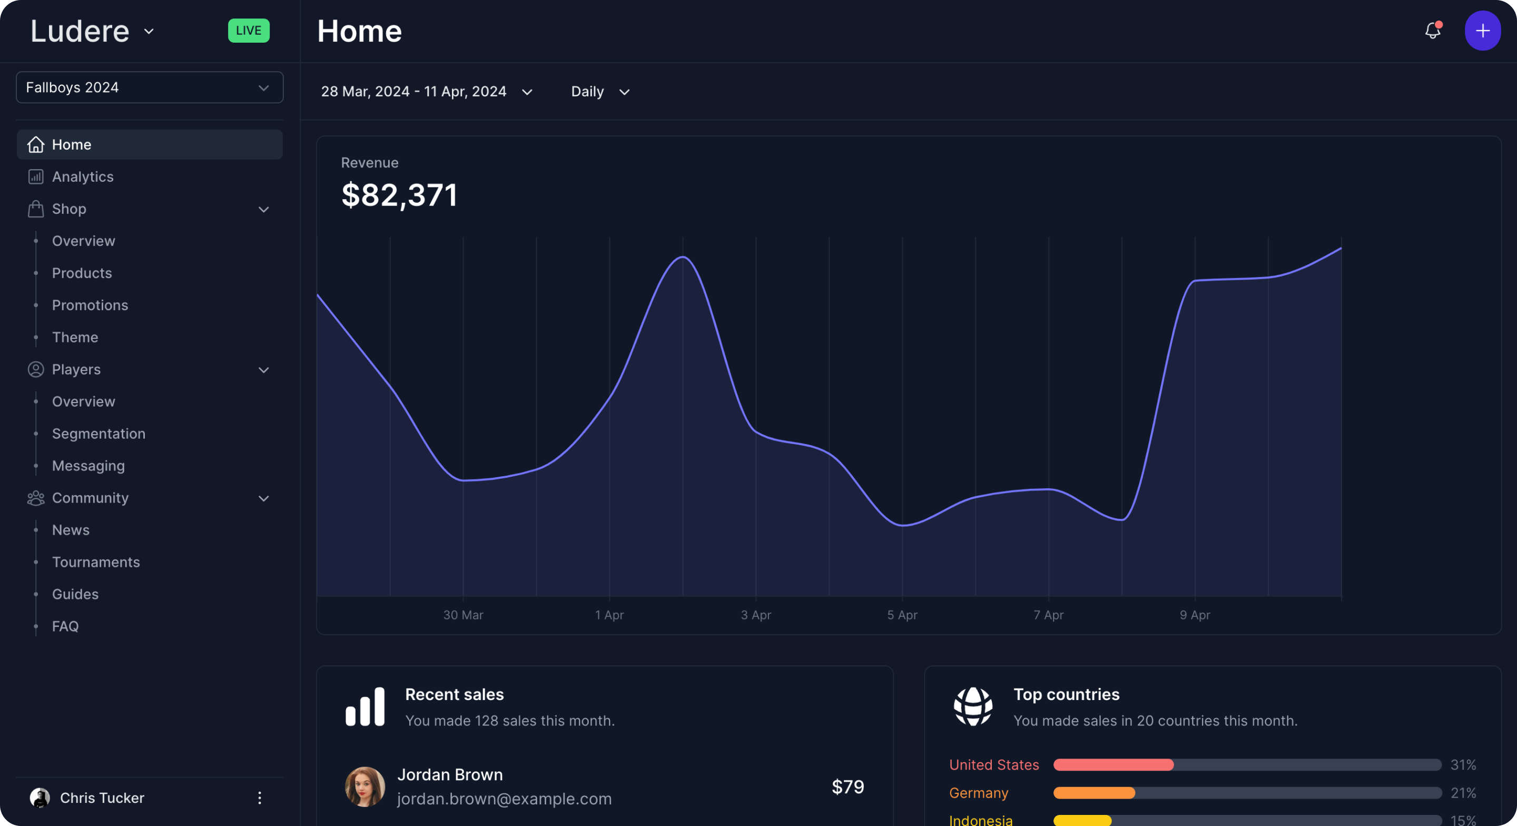Image resolution: width=1517 pixels, height=826 pixels.
Task: Collapse the Community section chevron
Action: pyautogui.click(x=264, y=498)
